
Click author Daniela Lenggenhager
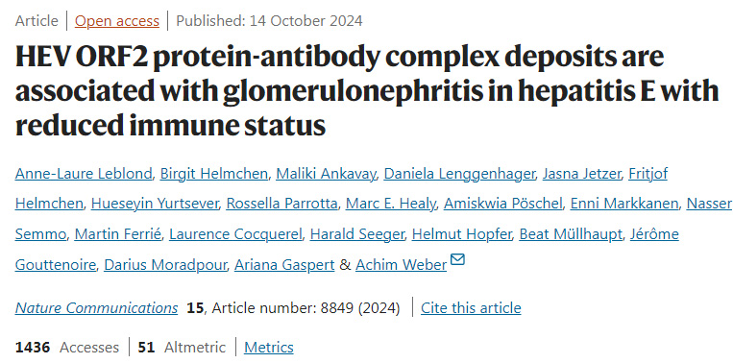459,174
